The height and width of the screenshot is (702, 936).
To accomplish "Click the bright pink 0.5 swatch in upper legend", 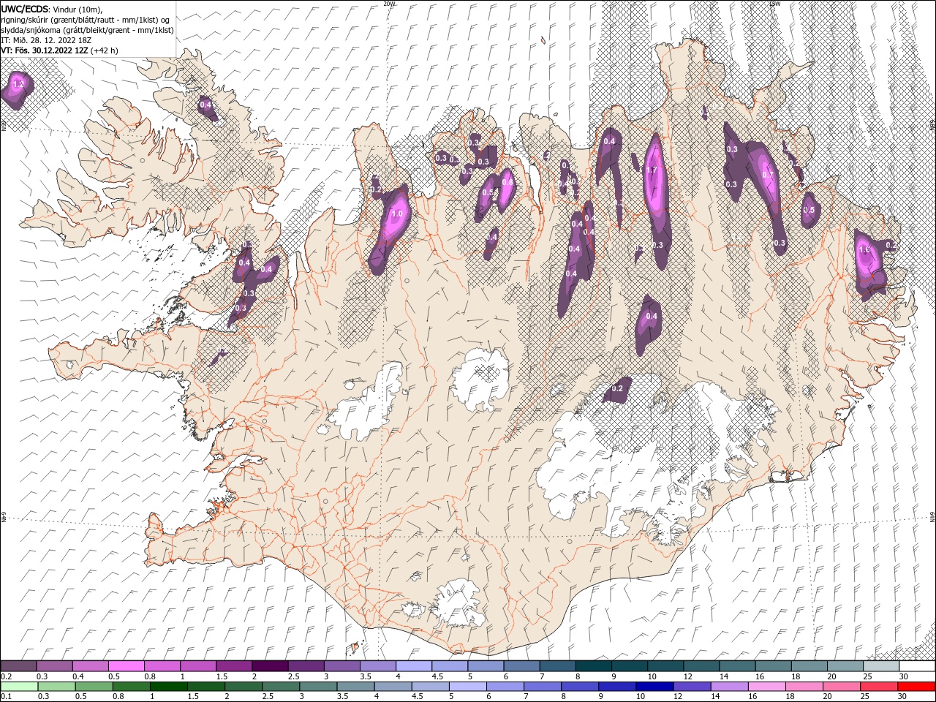I will [x=127, y=666].
